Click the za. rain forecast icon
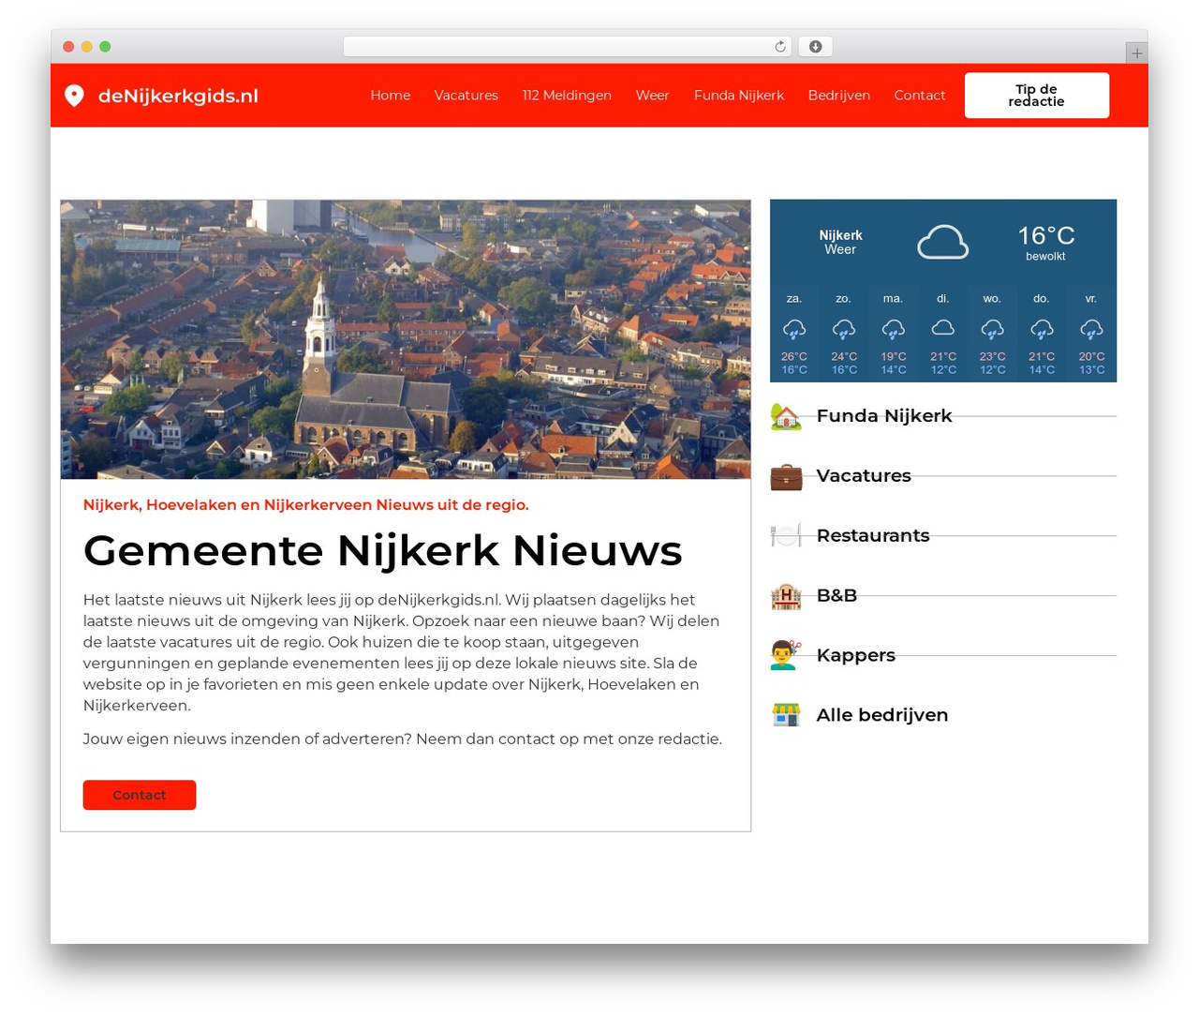This screenshot has height=1016, width=1199. [794, 329]
